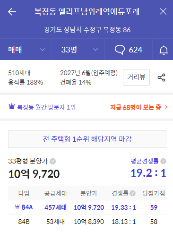Click the 타입 column header
Screen dimensions: 173x232
24,193
